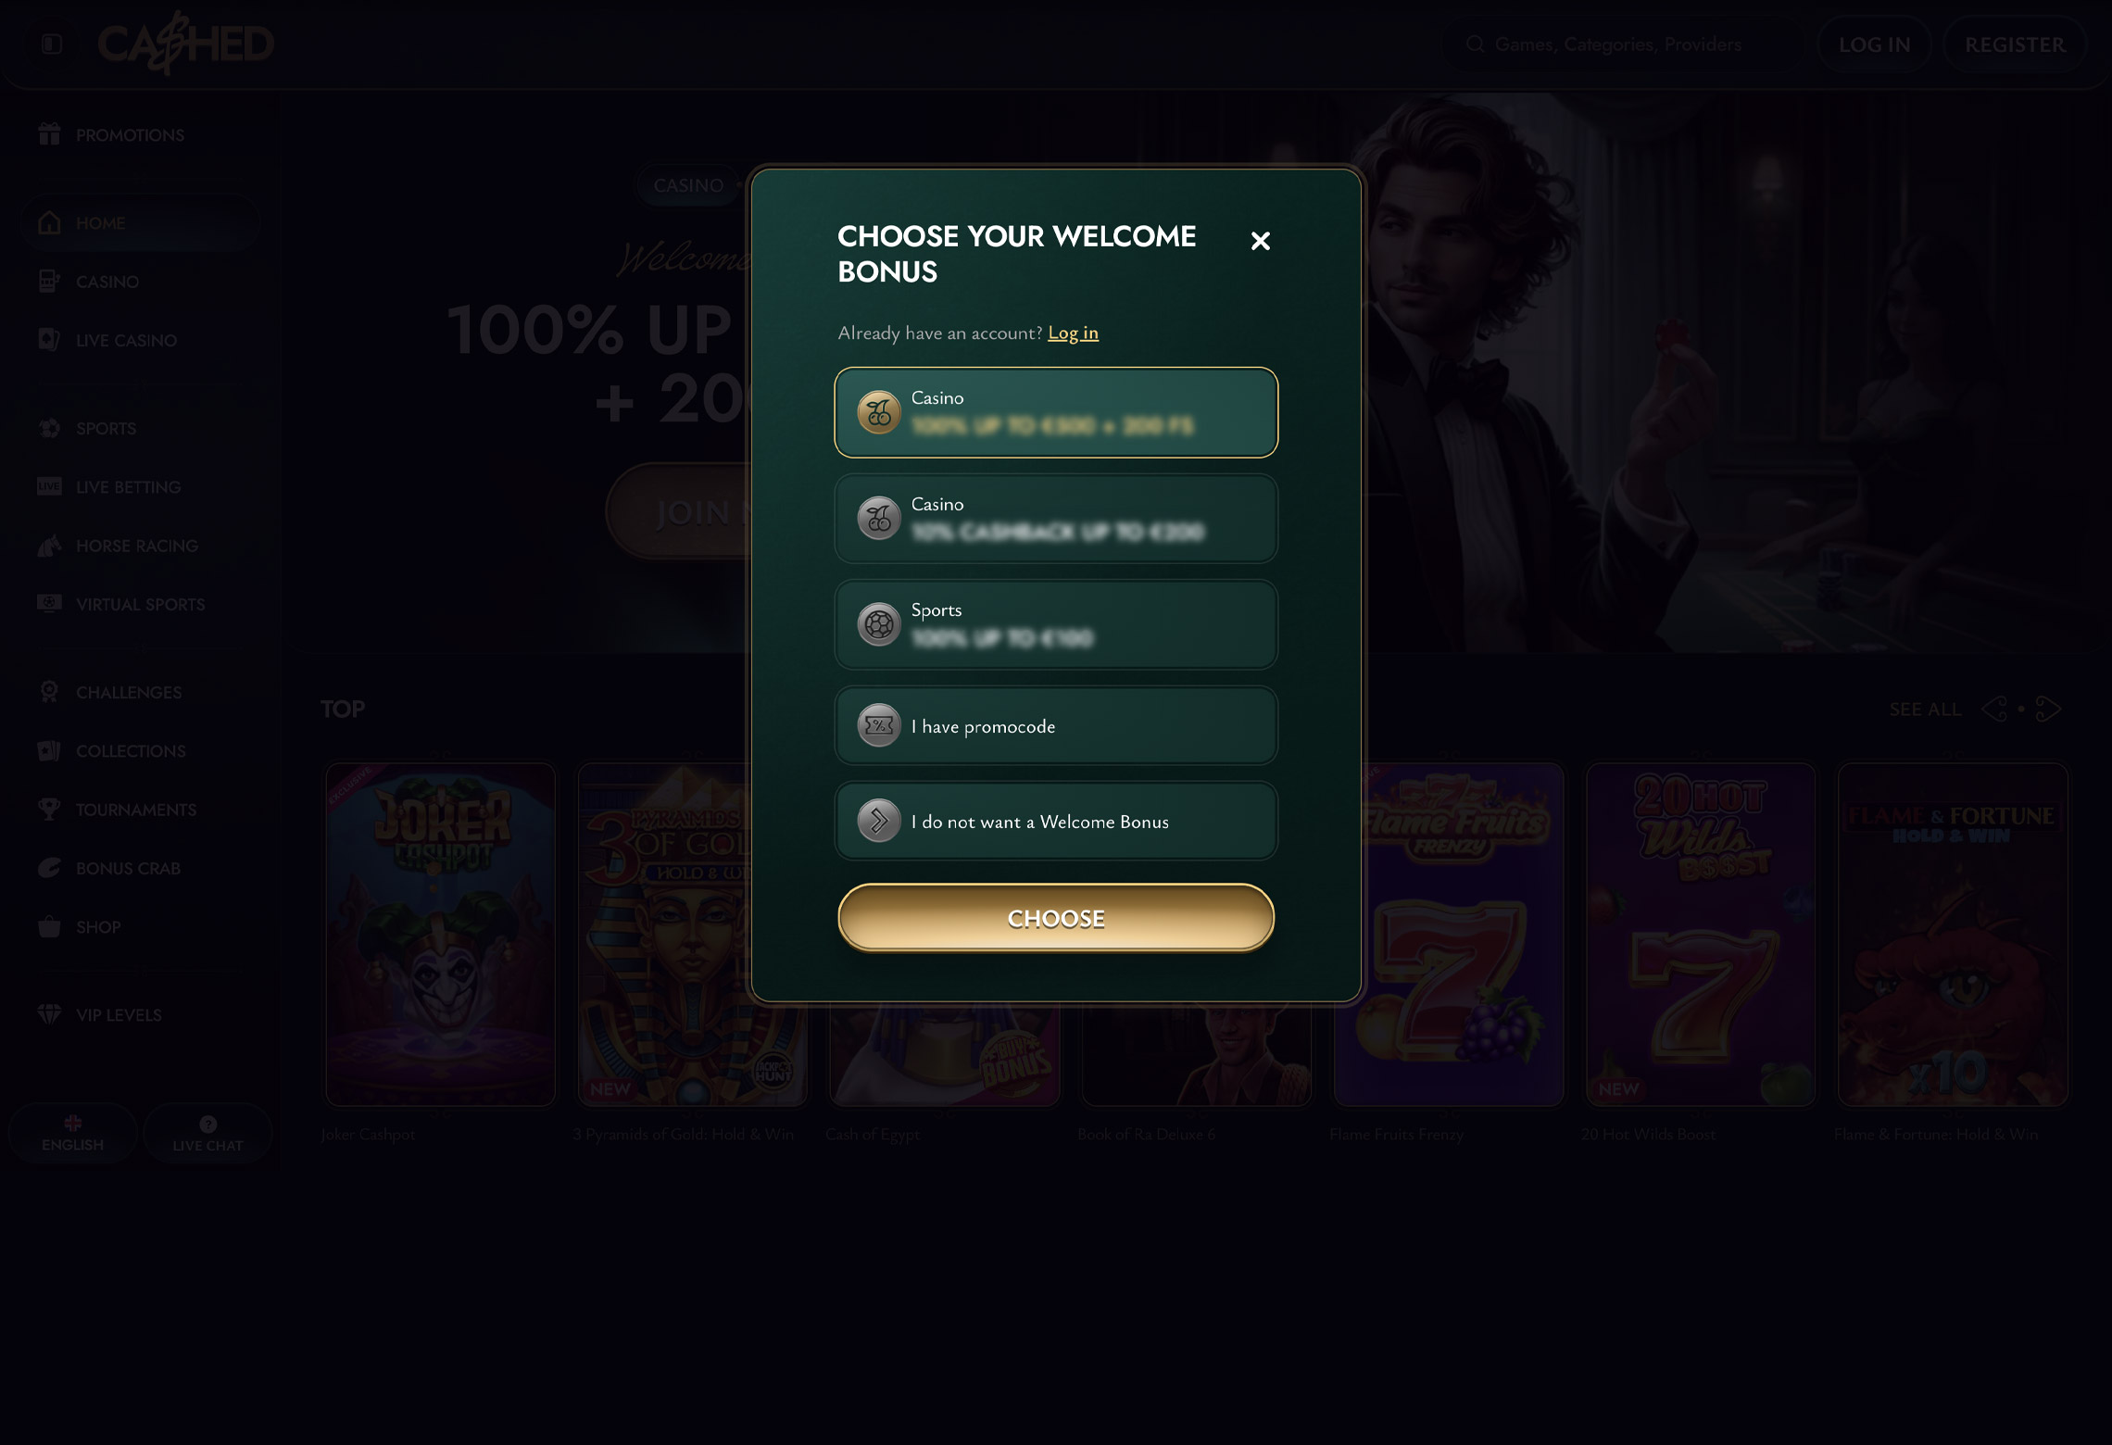Click the game search input field
This screenshot has width=2112, height=1445.
pos(1621,44)
